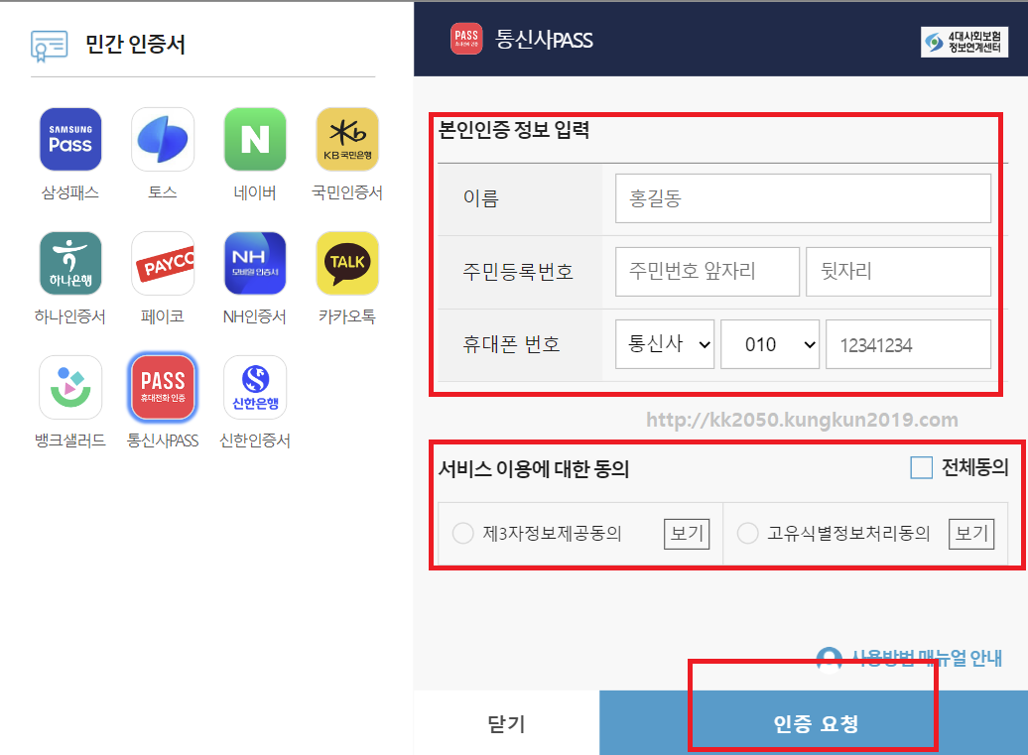
Task: Expand the 010 phone prefix dropdown
Action: point(770,344)
